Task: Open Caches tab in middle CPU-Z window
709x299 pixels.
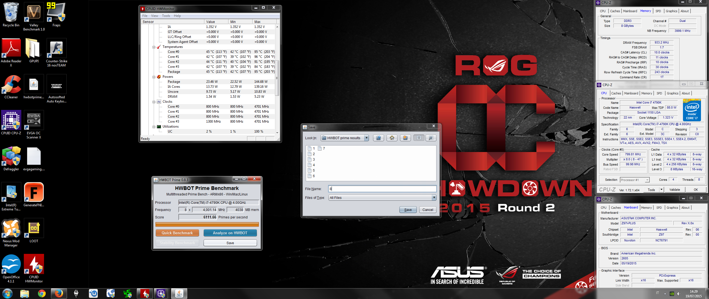Action: [x=616, y=93]
